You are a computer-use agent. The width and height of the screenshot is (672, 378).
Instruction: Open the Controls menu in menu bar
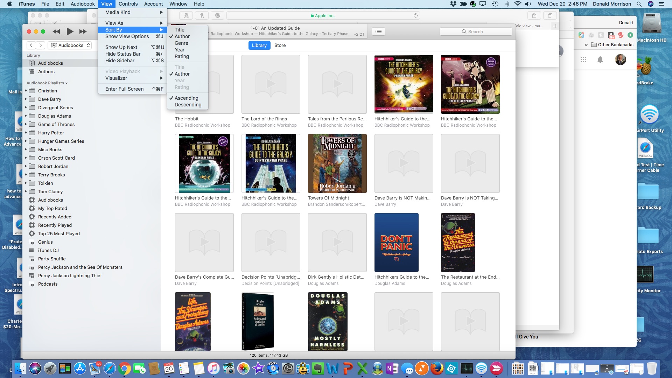(x=128, y=4)
